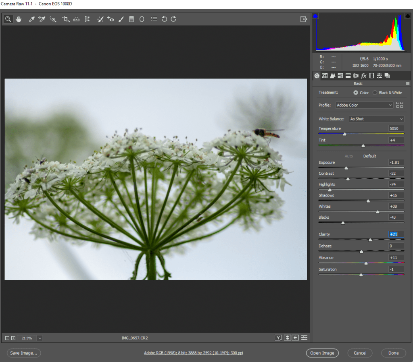Activate the Crop tool
The image size is (413, 362).
(66, 19)
